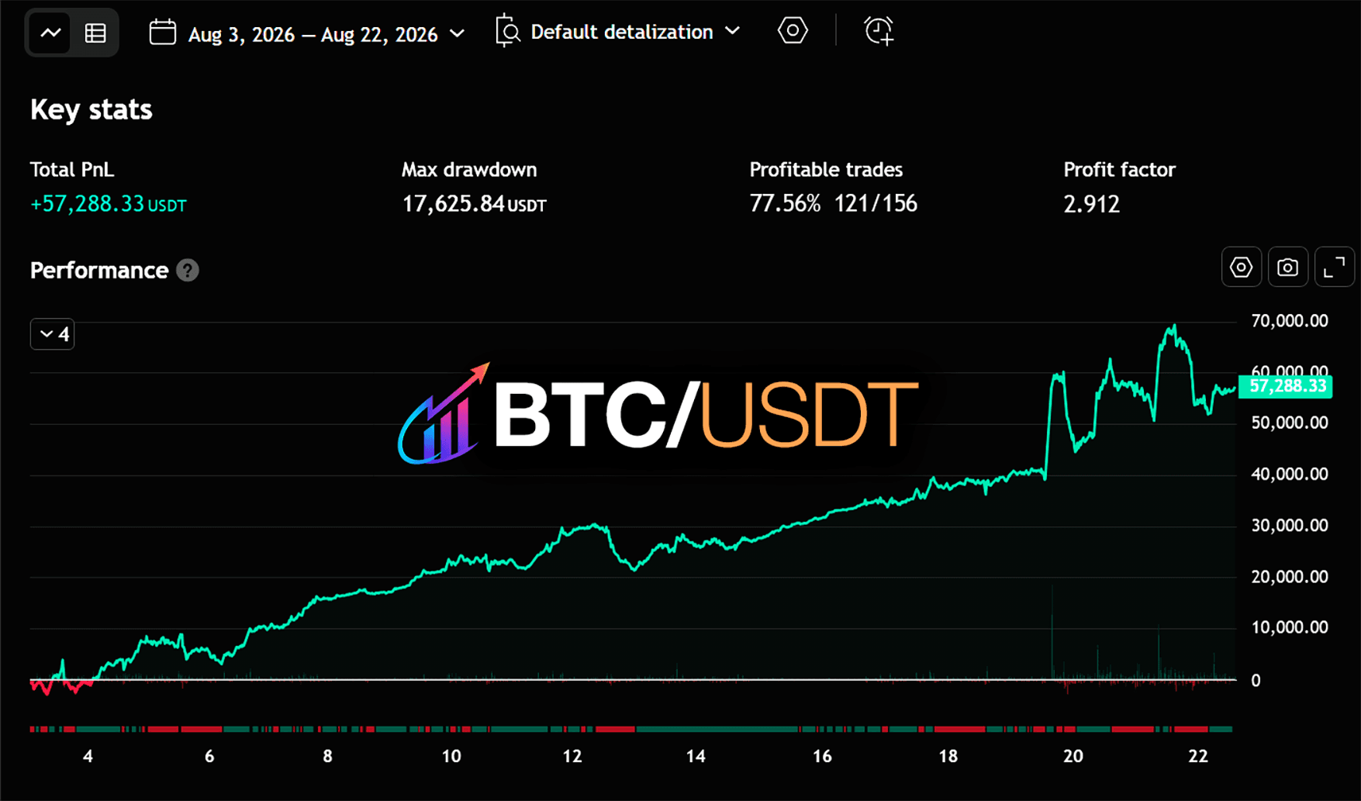Click the Profit factor label
The height and width of the screenshot is (801, 1361).
[1119, 170]
